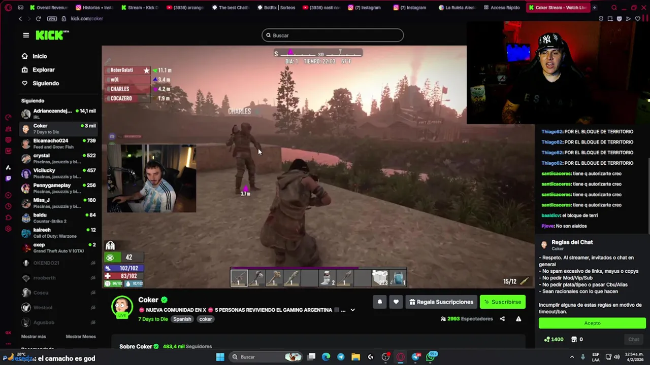Switch to Stream - Kick D tab

pyautogui.click(x=140, y=8)
